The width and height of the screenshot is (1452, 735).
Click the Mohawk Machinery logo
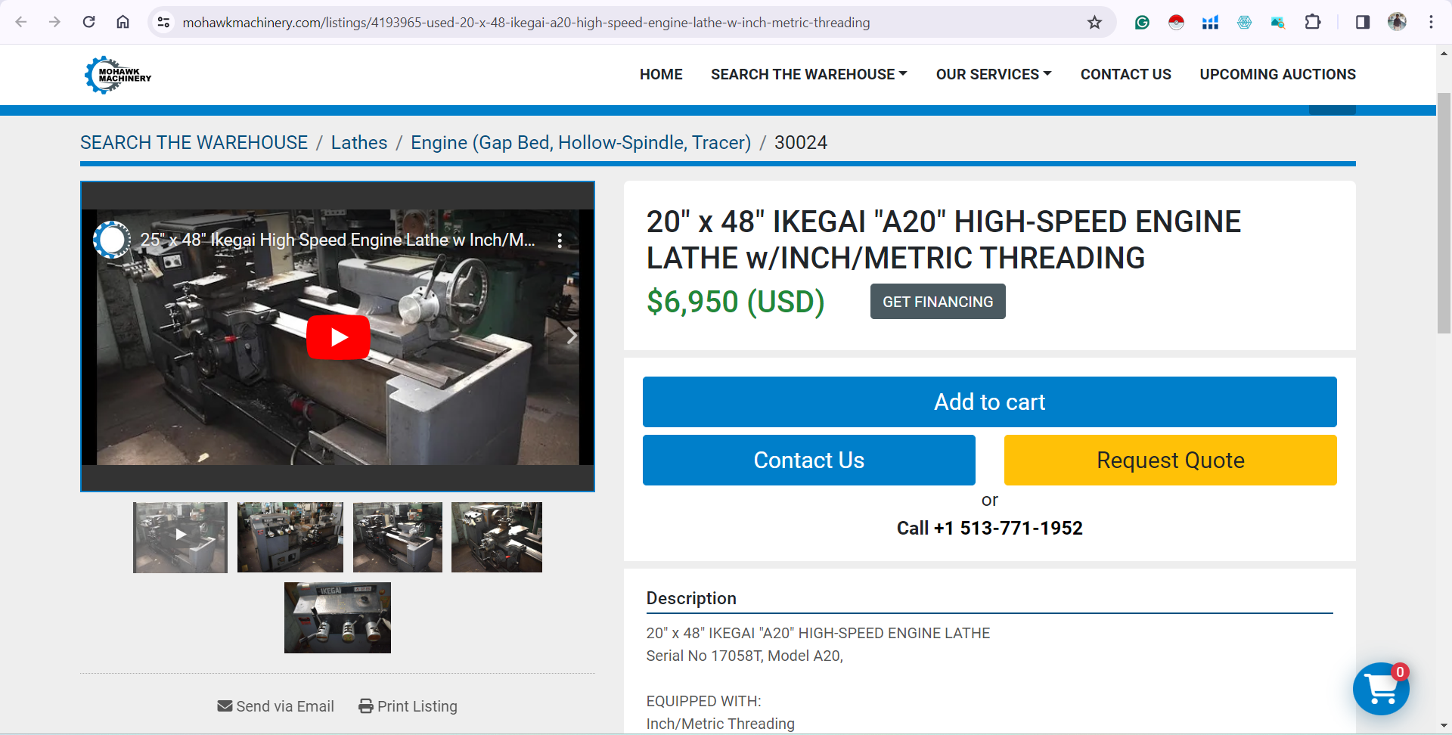click(x=118, y=75)
